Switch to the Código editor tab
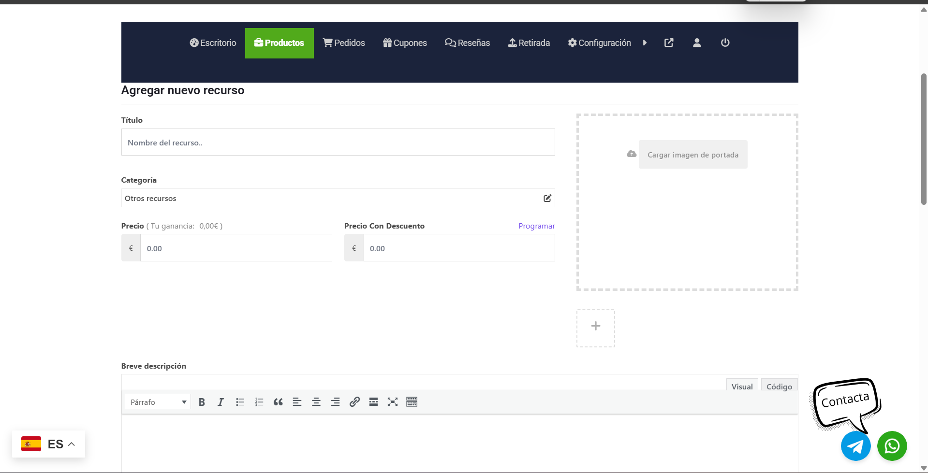 779,387
